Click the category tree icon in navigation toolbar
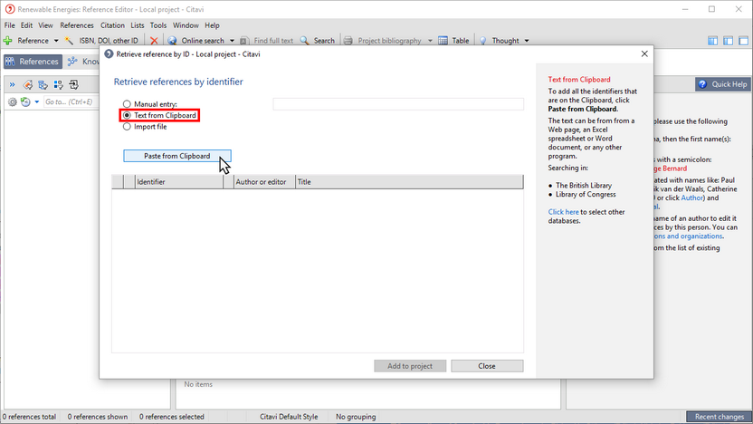Viewport: 753px width, 424px height. coord(43,85)
